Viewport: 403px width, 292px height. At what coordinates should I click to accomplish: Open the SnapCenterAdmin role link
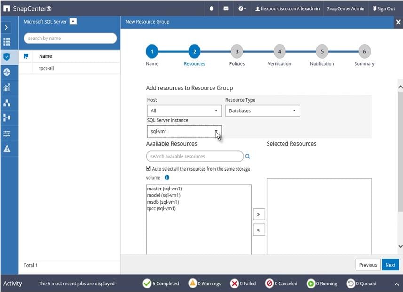pos(346,9)
